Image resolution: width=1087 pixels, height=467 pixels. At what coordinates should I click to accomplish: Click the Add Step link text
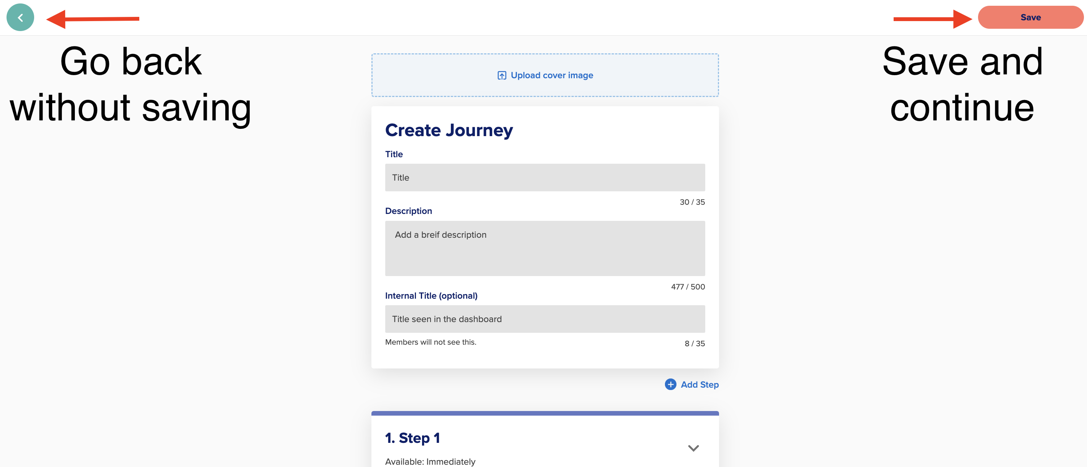[699, 385]
